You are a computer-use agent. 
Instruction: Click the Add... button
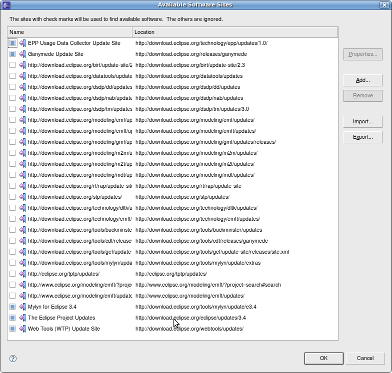(363, 80)
